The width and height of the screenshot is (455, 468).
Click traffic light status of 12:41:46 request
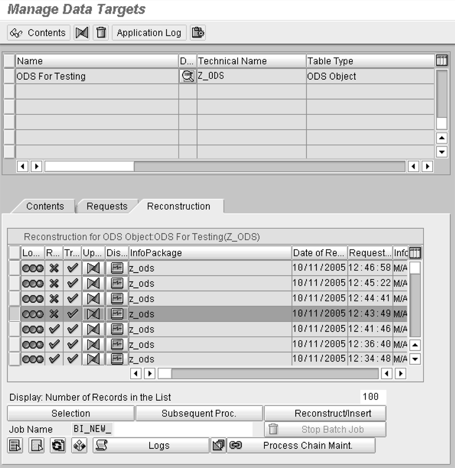[x=33, y=329]
